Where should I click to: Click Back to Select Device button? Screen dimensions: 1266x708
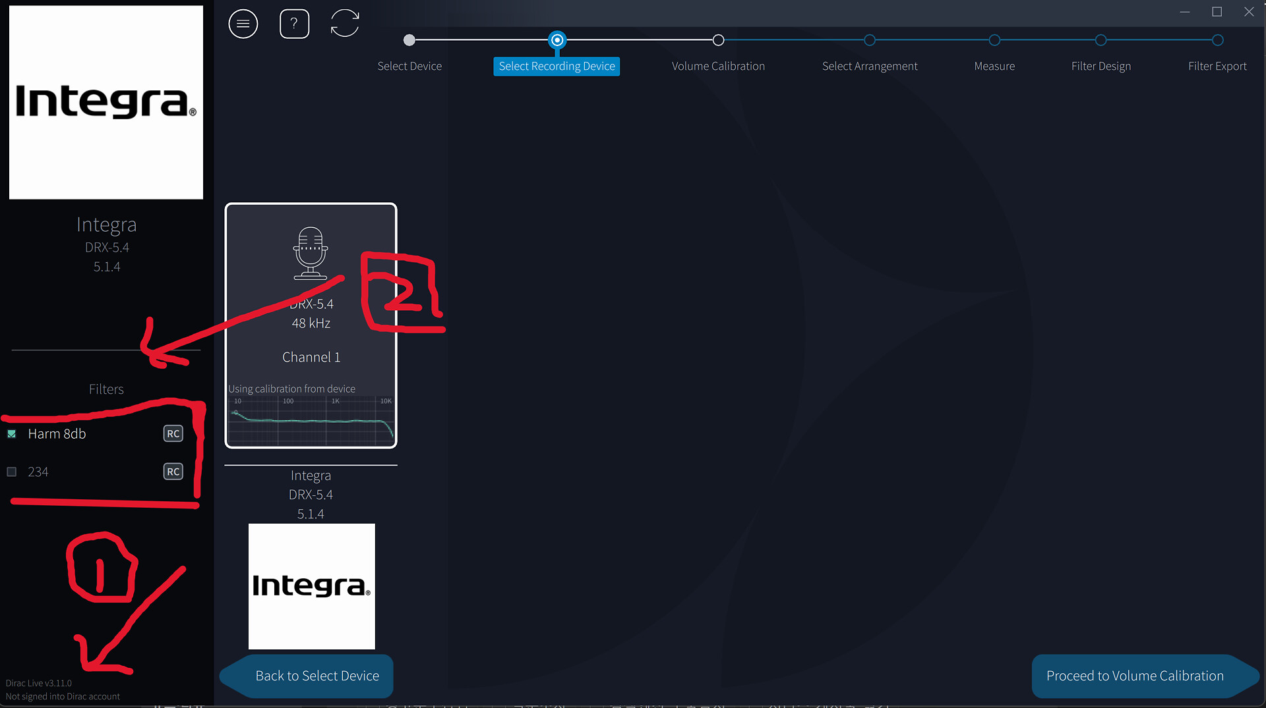(307, 676)
